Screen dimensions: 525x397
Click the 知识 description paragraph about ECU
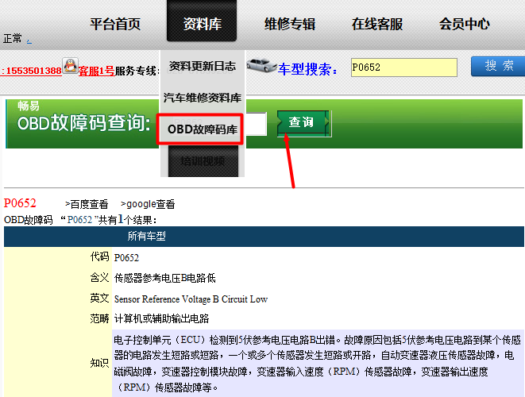[x=317, y=363]
